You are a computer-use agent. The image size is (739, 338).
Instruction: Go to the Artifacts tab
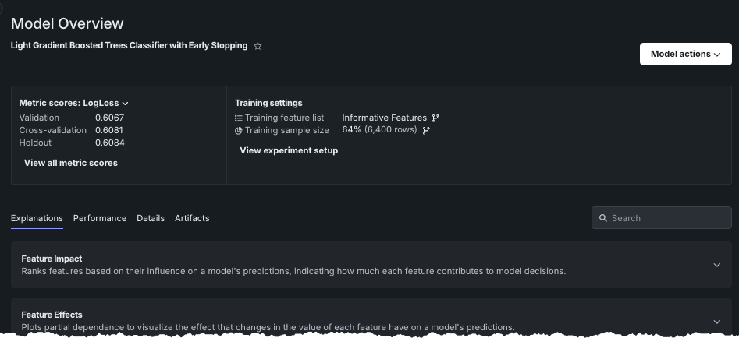(x=192, y=218)
